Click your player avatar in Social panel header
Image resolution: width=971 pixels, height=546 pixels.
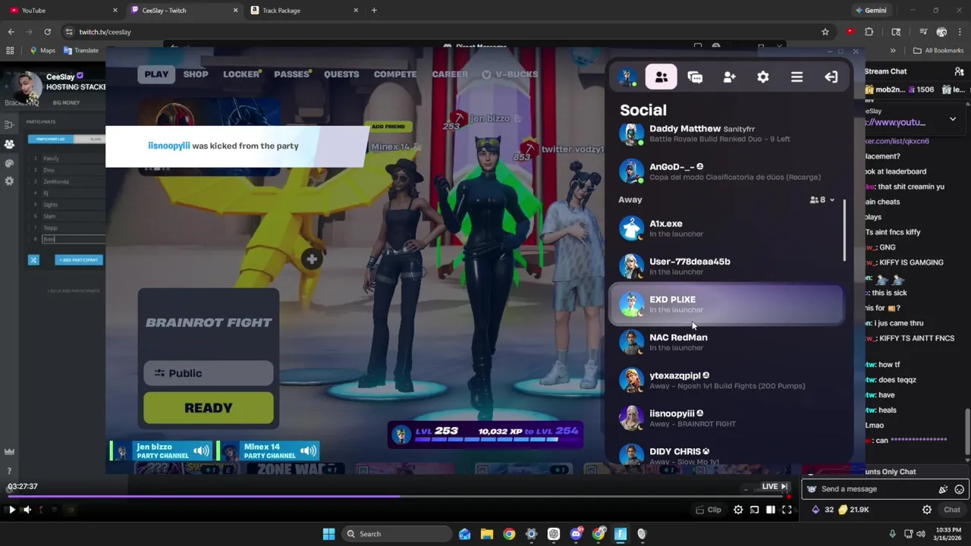pyautogui.click(x=627, y=77)
